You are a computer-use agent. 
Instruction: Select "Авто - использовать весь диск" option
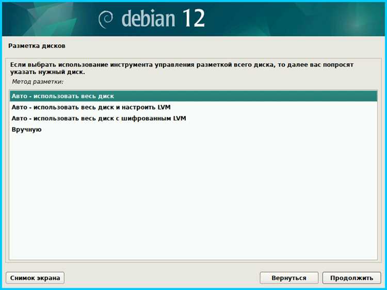coord(193,96)
